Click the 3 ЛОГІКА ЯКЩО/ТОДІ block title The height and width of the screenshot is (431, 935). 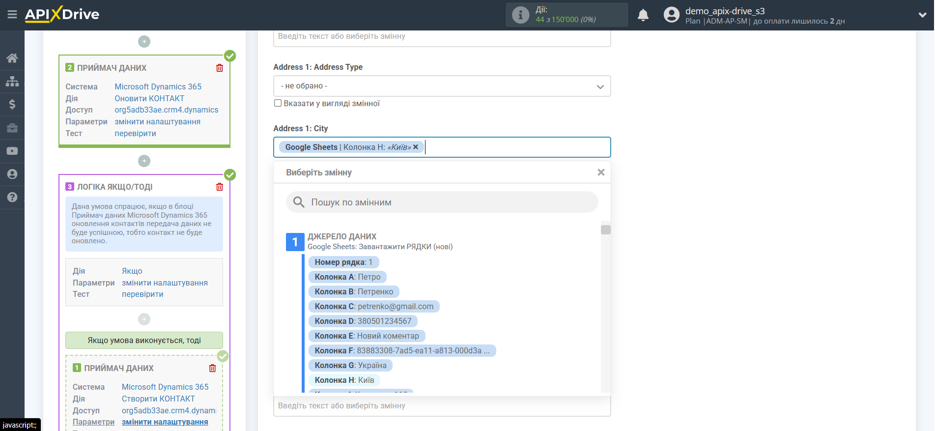(x=114, y=187)
